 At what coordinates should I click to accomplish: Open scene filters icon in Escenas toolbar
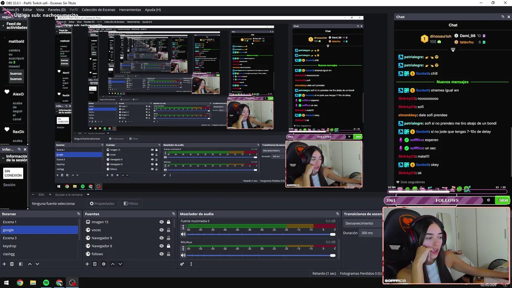(x=21, y=264)
